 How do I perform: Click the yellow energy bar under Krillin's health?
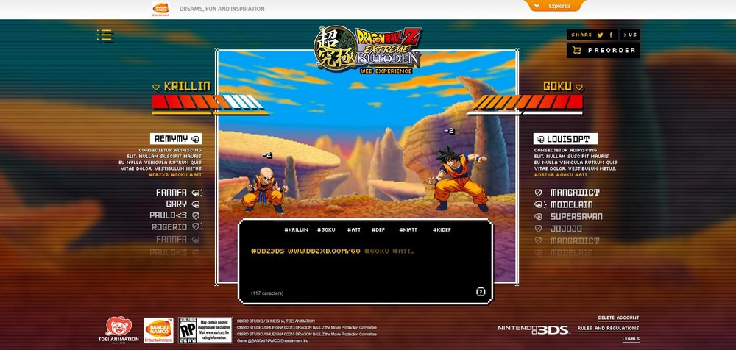210,113
